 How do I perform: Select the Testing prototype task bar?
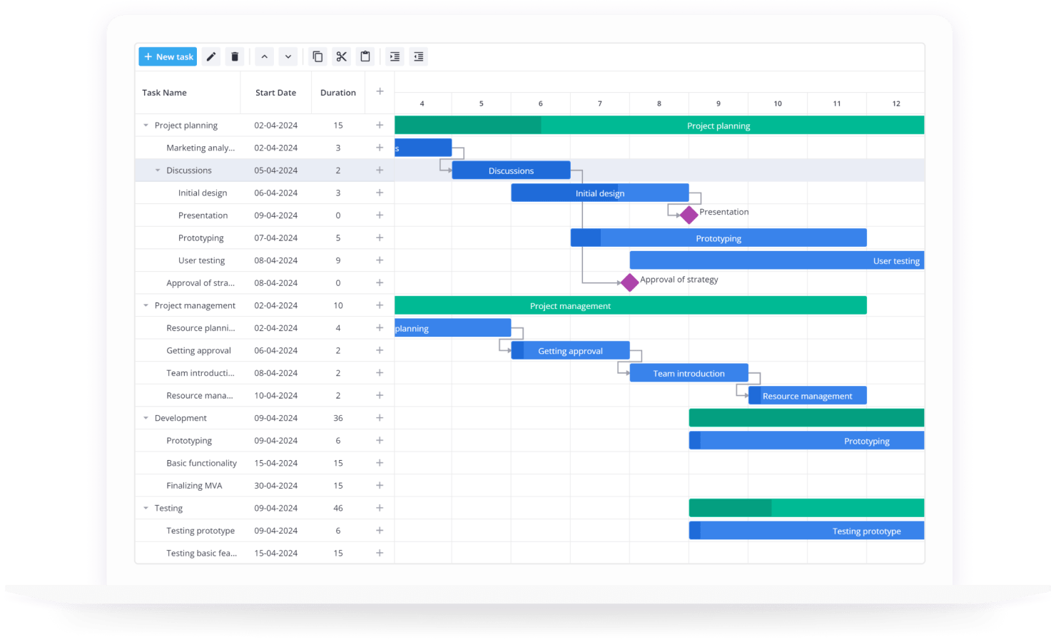click(806, 531)
